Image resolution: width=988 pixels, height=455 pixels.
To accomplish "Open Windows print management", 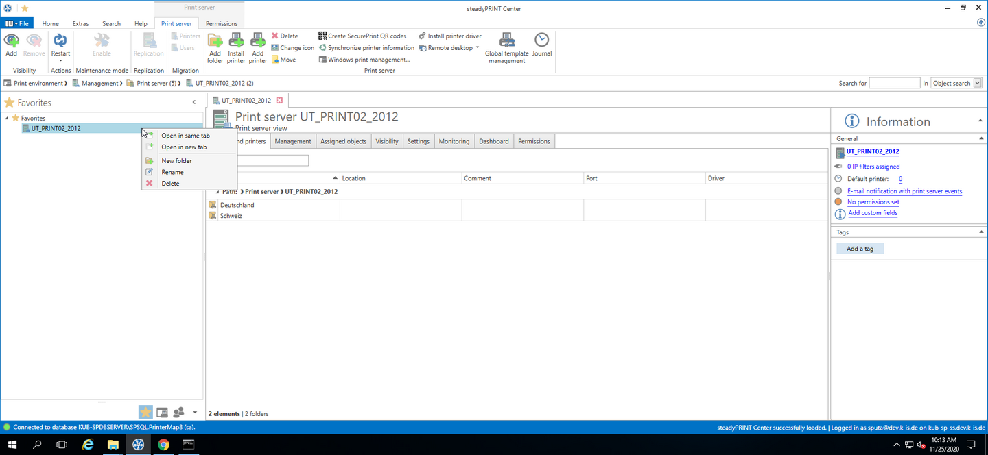I will [x=364, y=60].
